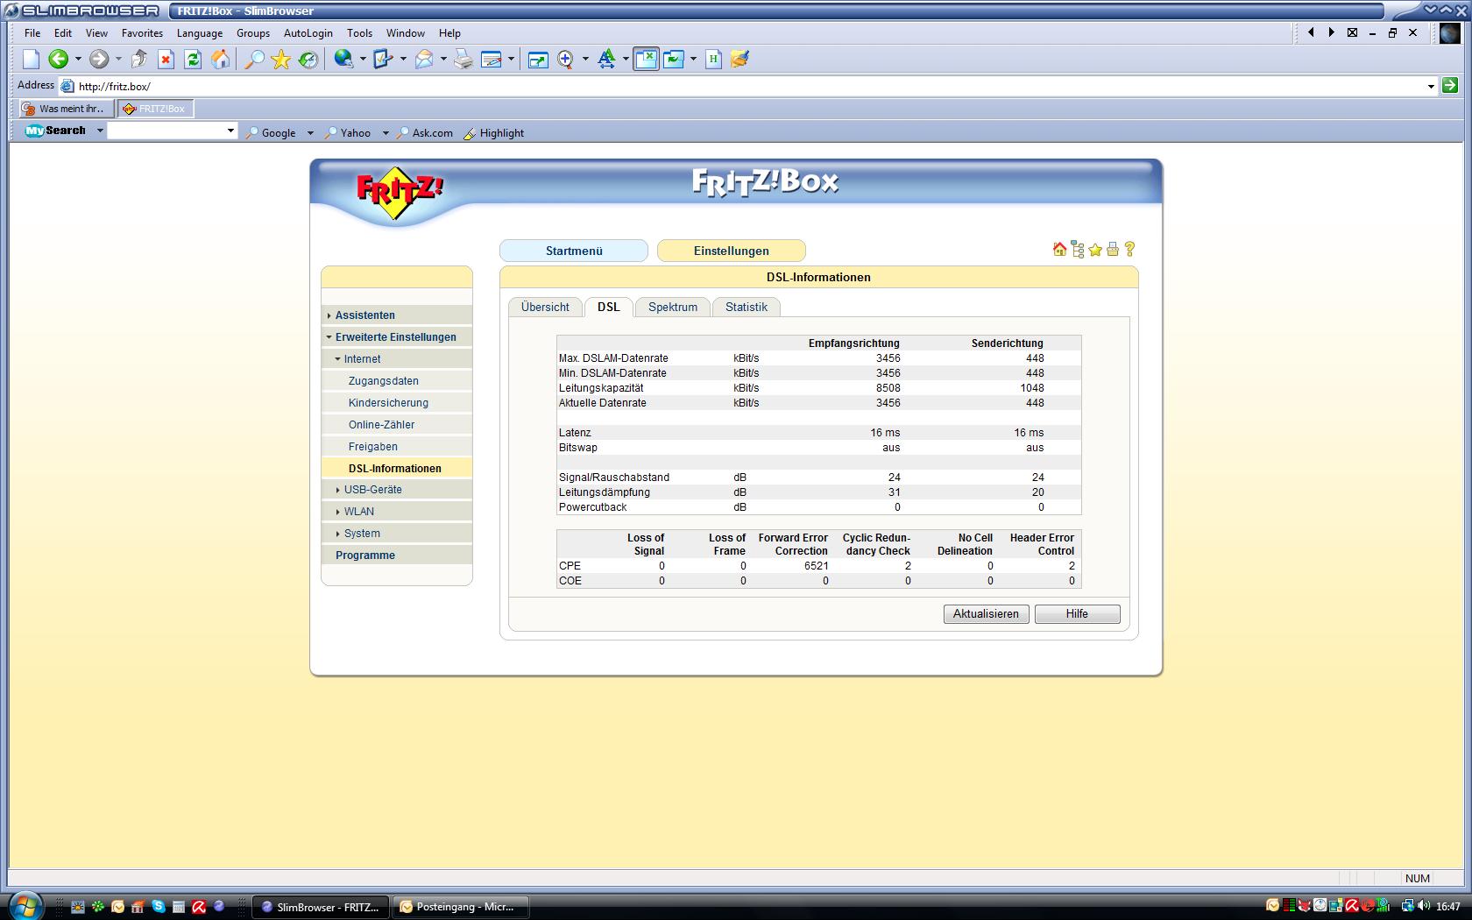Click the taskbar clock showing 16:47
The image size is (1472, 920).
point(1447,907)
